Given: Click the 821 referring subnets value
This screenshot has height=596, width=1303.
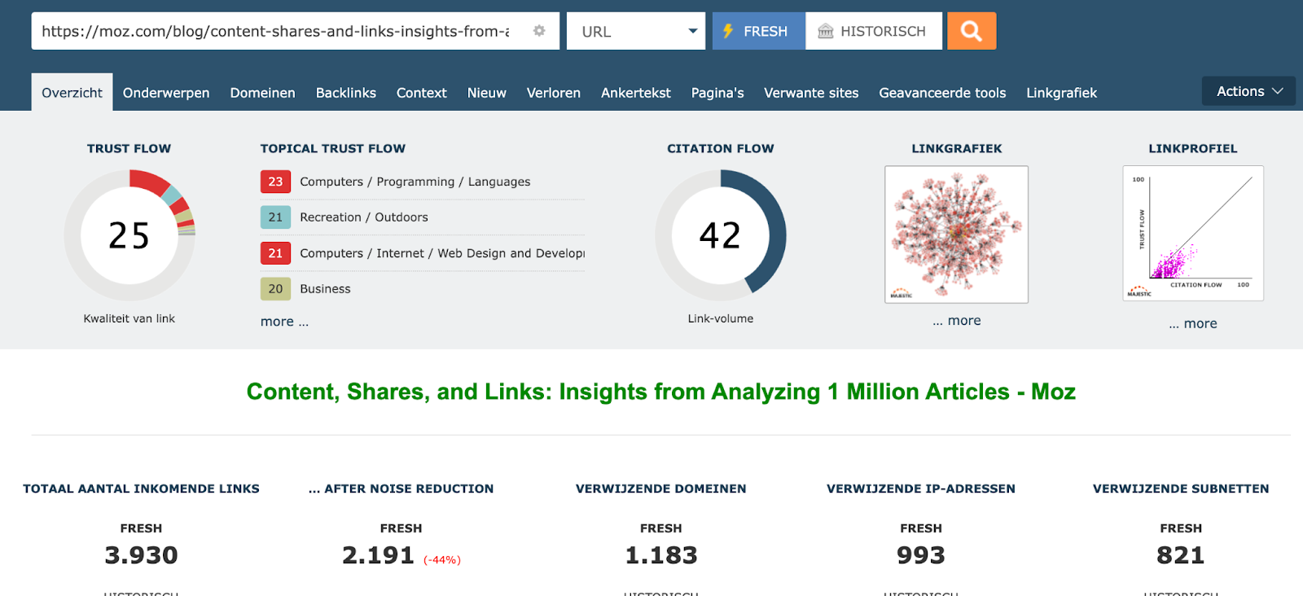Looking at the screenshot, I should pyautogui.click(x=1181, y=555).
